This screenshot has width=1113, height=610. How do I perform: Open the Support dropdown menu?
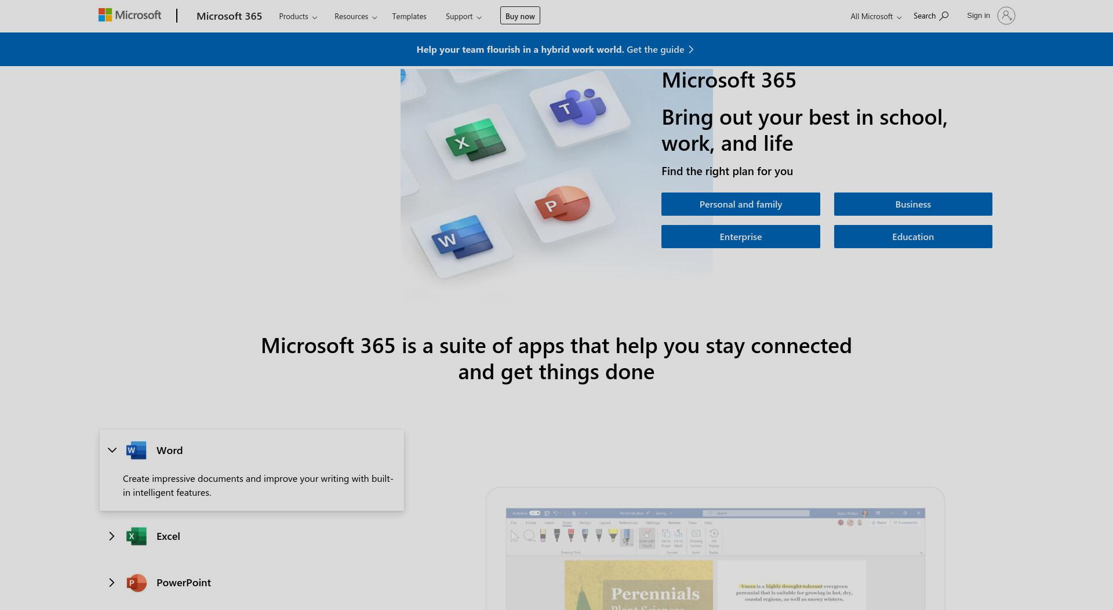pos(463,16)
